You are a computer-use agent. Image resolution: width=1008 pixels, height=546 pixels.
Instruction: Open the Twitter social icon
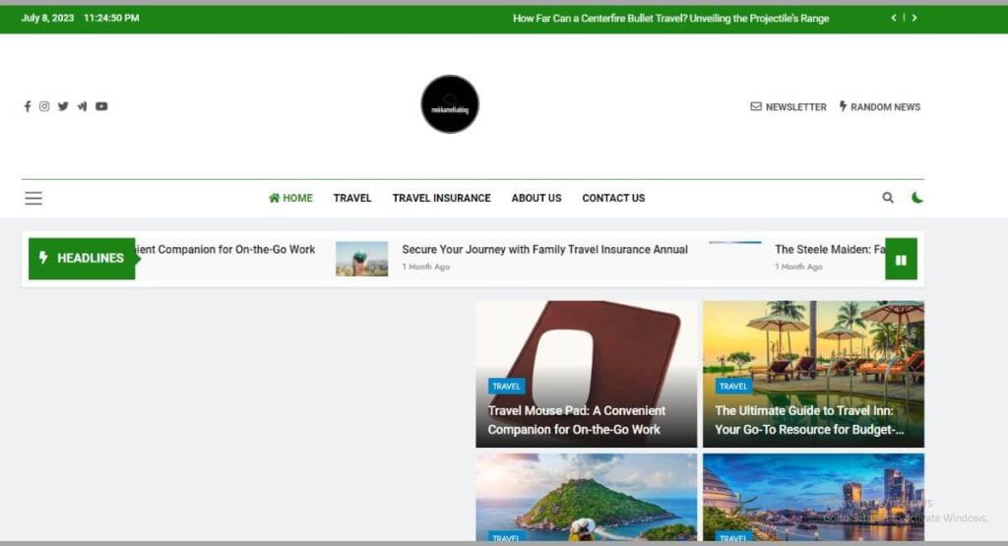point(63,106)
